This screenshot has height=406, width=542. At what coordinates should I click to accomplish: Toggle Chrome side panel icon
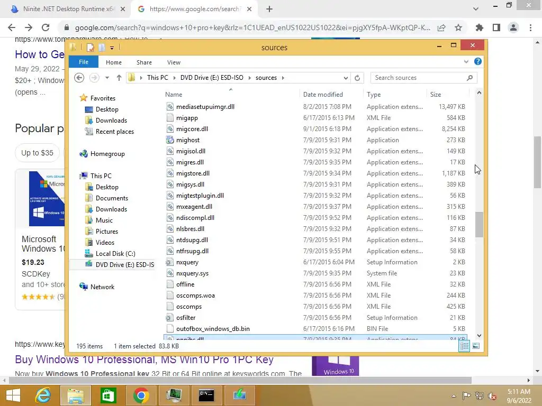[x=496, y=27]
